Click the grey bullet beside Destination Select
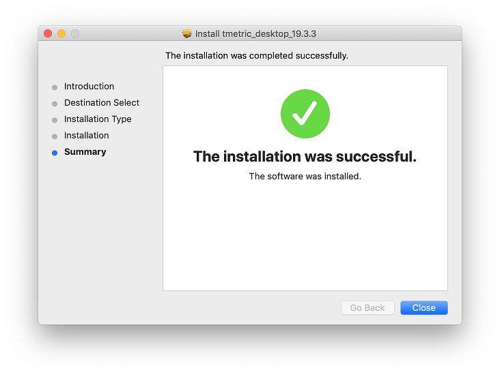500x375 pixels. pyautogui.click(x=55, y=104)
